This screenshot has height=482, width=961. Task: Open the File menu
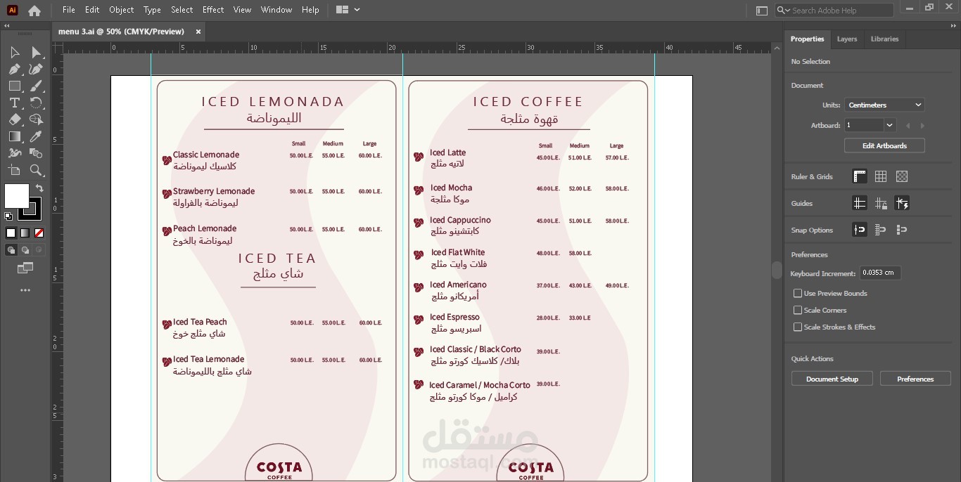point(69,10)
